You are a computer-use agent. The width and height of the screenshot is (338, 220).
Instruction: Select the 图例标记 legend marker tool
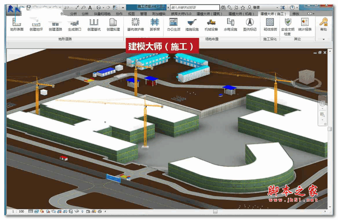pyautogui.click(x=250, y=25)
